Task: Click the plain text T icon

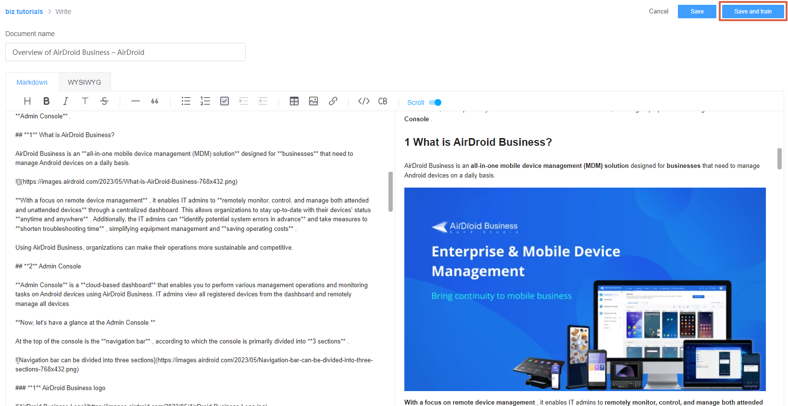Action: click(85, 101)
